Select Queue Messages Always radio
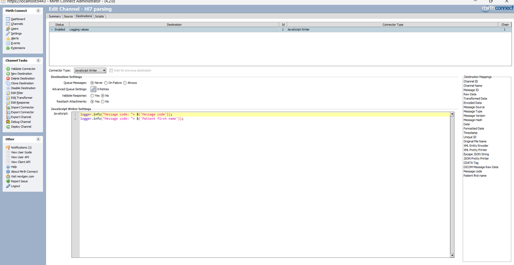 click(x=125, y=83)
